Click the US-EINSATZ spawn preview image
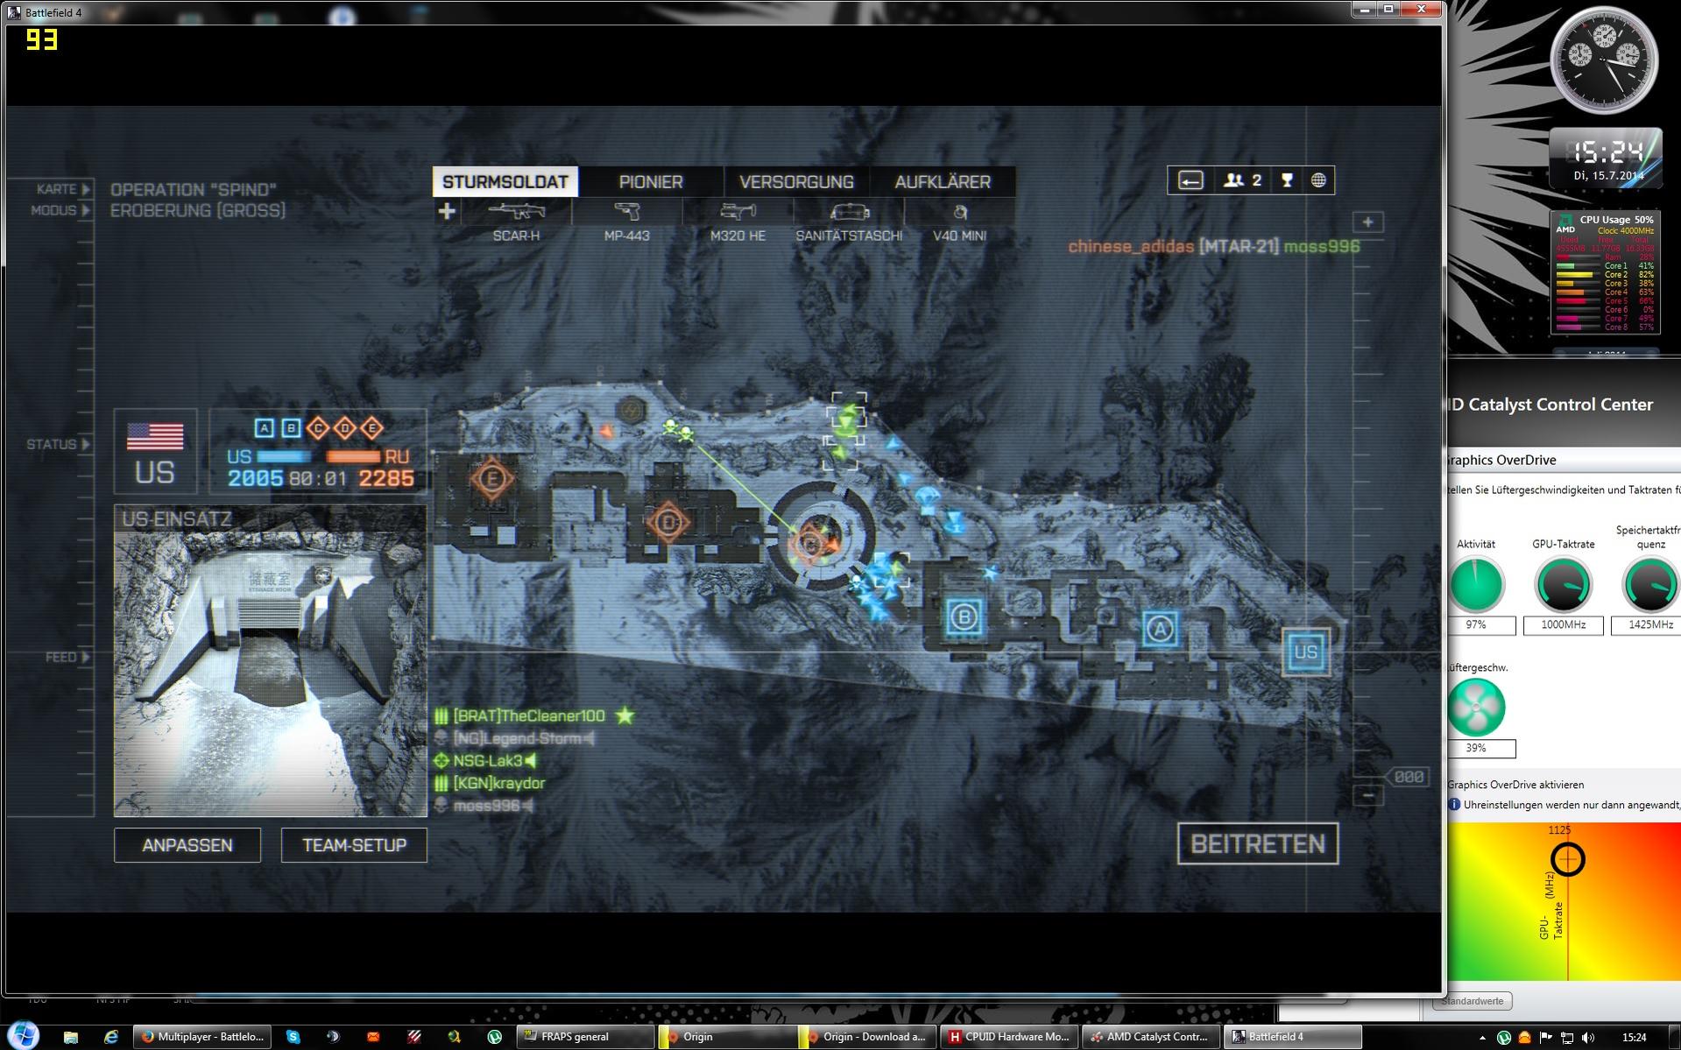The width and height of the screenshot is (1681, 1050). (x=271, y=673)
